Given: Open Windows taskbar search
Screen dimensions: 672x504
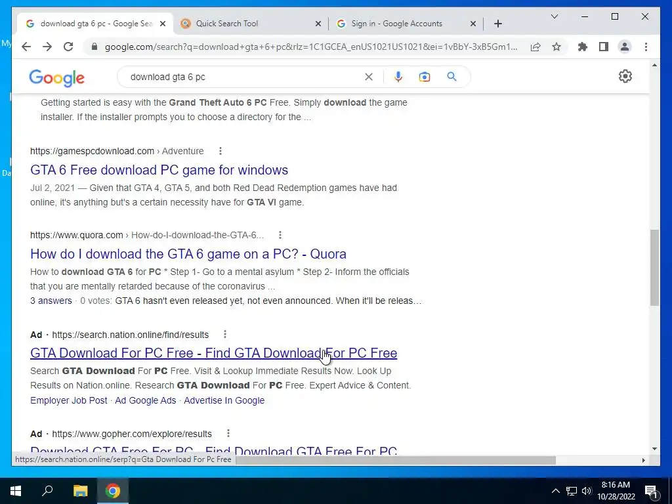Looking at the screenshot, I should tap(47, 491).
